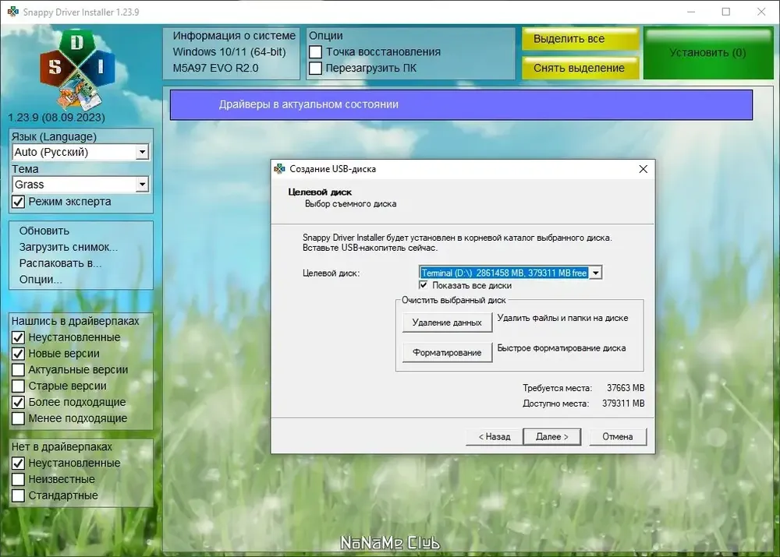Viewport: 780px width, 557px height.
Task: Click the app icon in the main title bar
Action: coord(13,12)
